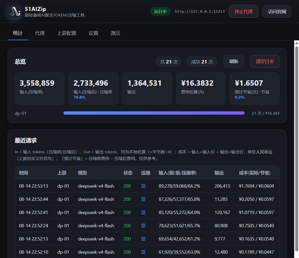Click the ¥0.7505 / ¥0.0540 cost cell

(257, 226)
